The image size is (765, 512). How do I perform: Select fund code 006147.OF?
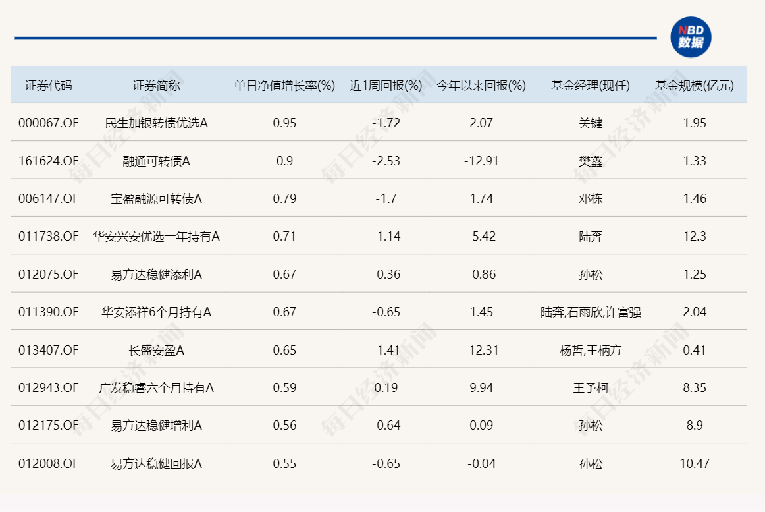48,198
